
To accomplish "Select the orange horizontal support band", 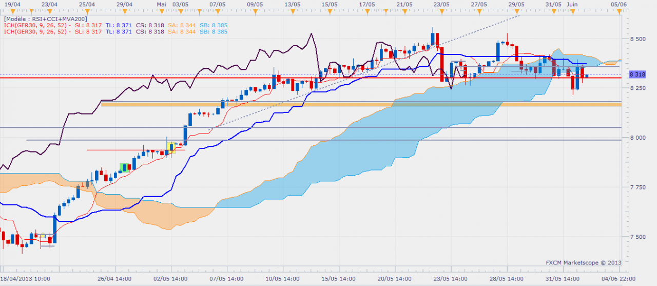I will 361,105.
